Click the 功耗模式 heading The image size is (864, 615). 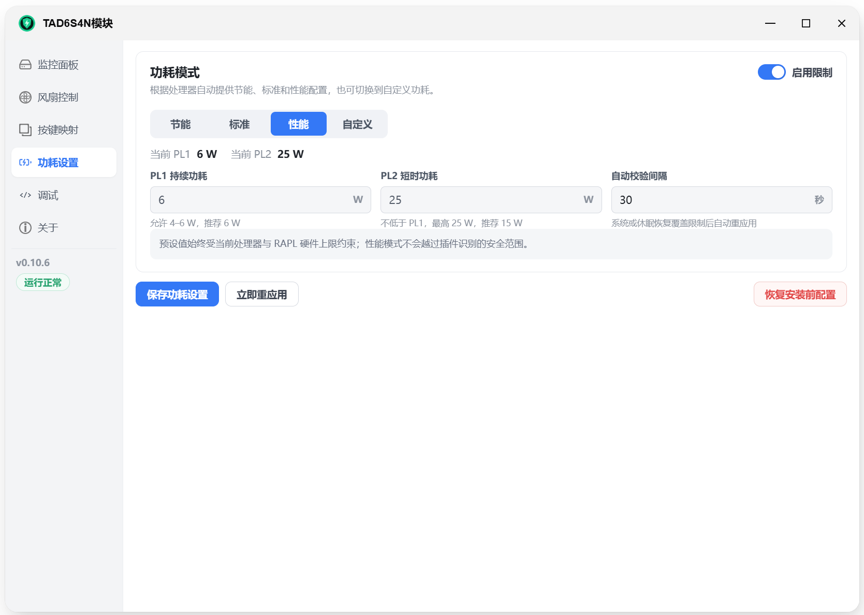(x=175, y=72)
